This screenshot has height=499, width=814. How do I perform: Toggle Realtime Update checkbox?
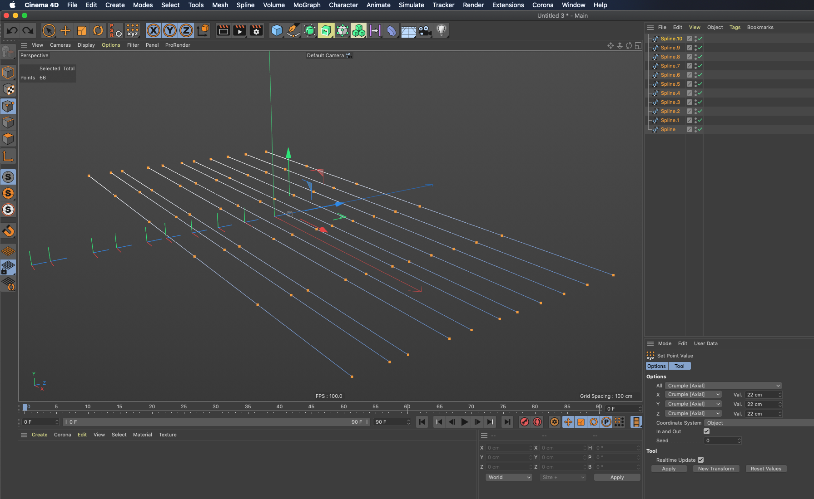(x=700, y=460)
